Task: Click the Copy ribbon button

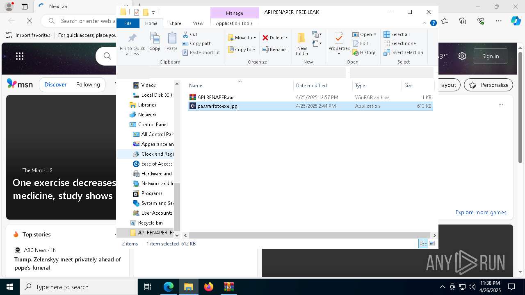Action: [155, 42]
